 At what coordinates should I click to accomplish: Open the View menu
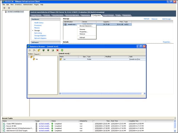tap(12, 5)
